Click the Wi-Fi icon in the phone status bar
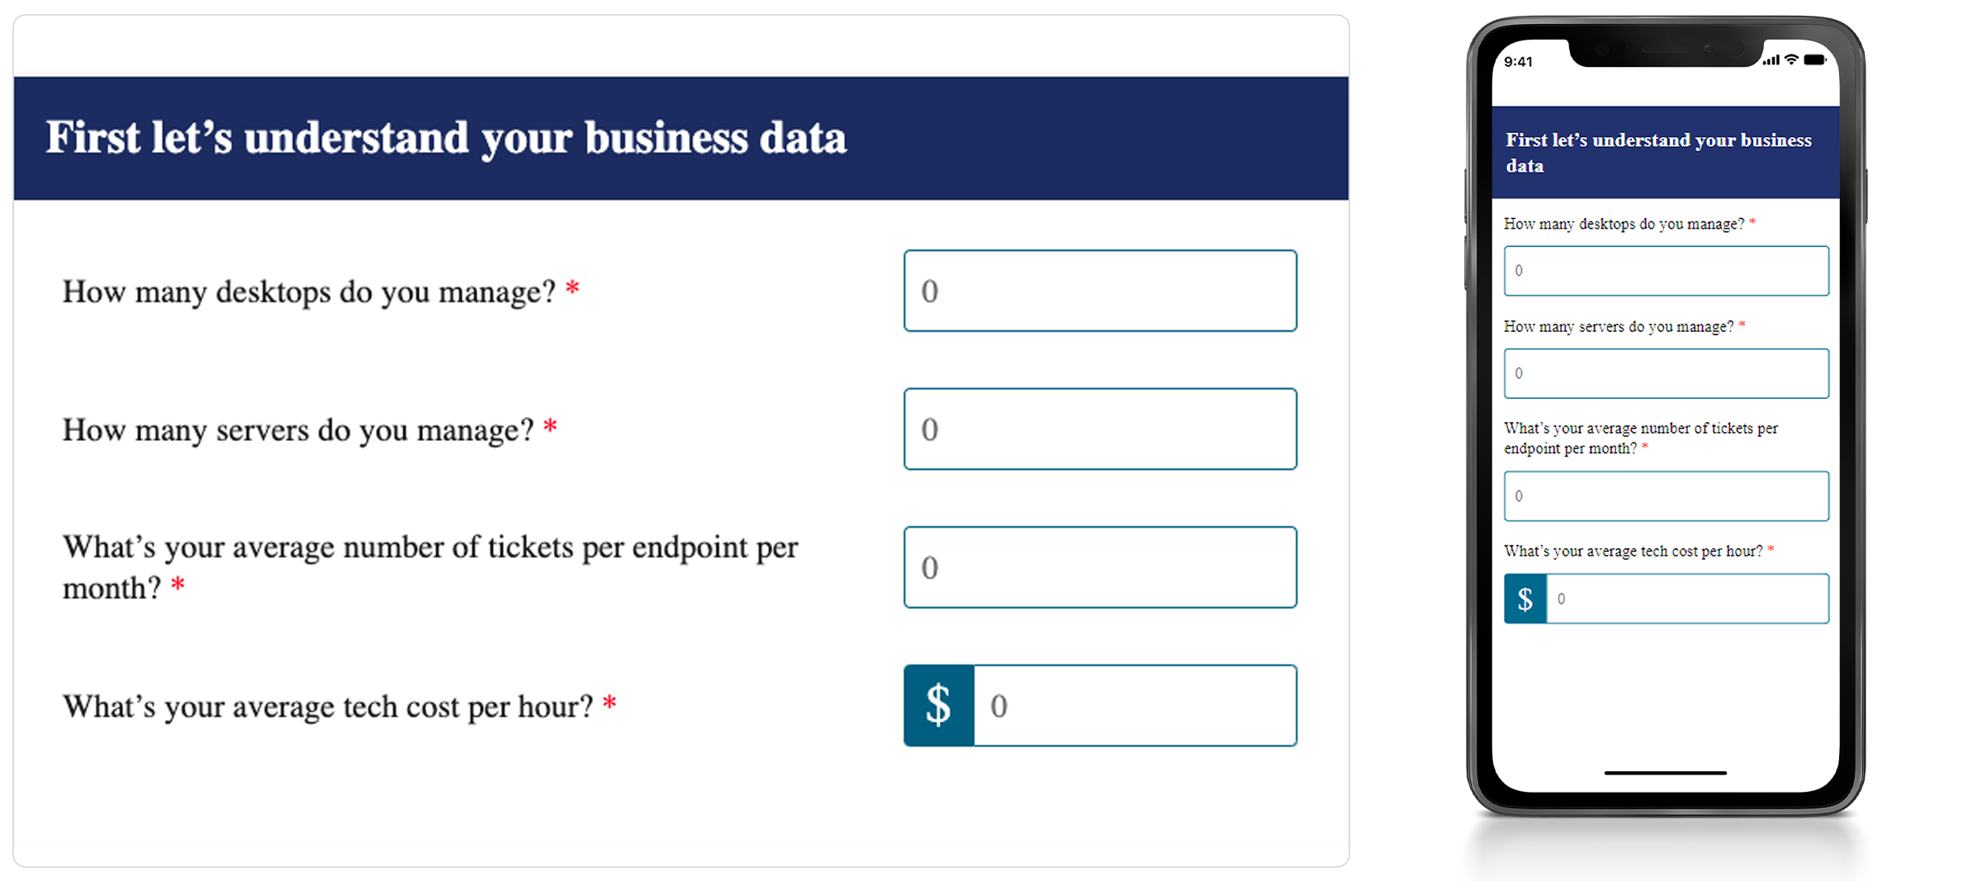Screen dimensions: 1982x881 1791,59
